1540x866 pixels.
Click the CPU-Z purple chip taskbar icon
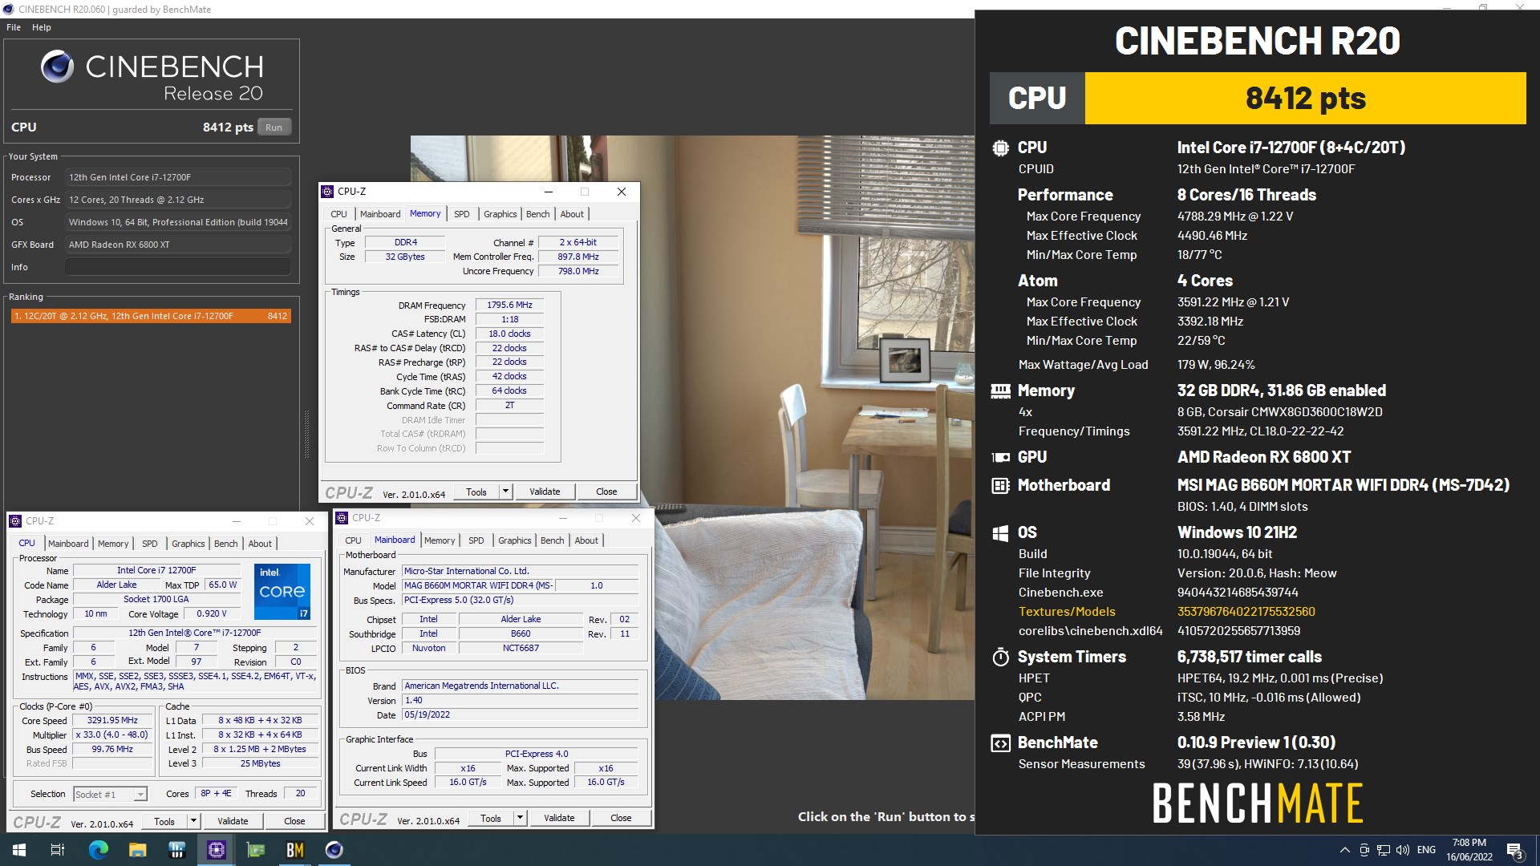217,850
